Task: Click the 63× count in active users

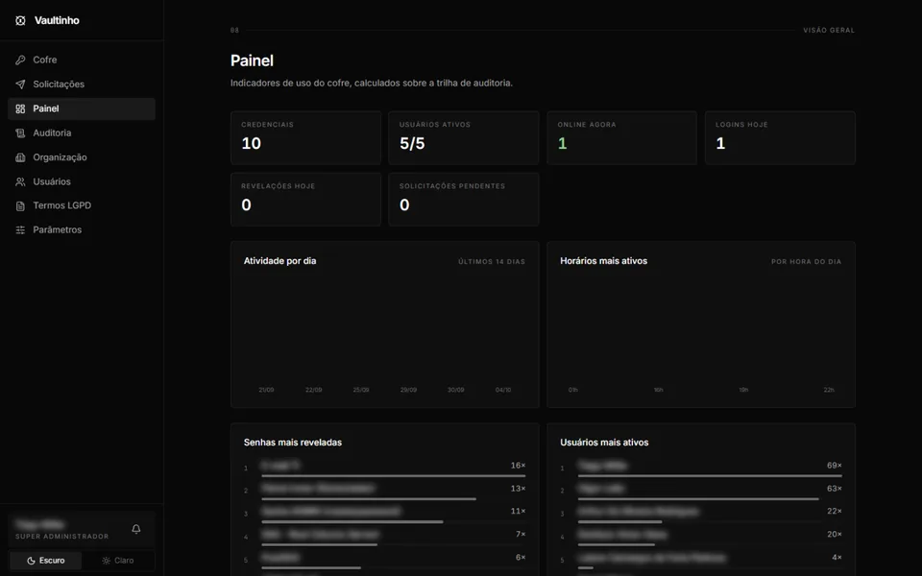Action: (x=835, y=489)
